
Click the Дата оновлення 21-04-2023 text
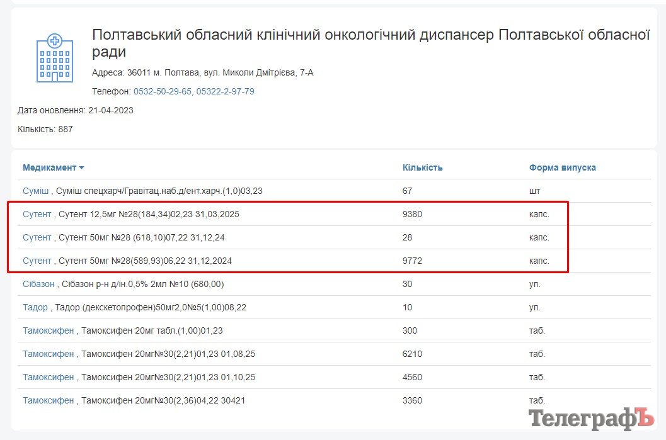coord(75,110)
